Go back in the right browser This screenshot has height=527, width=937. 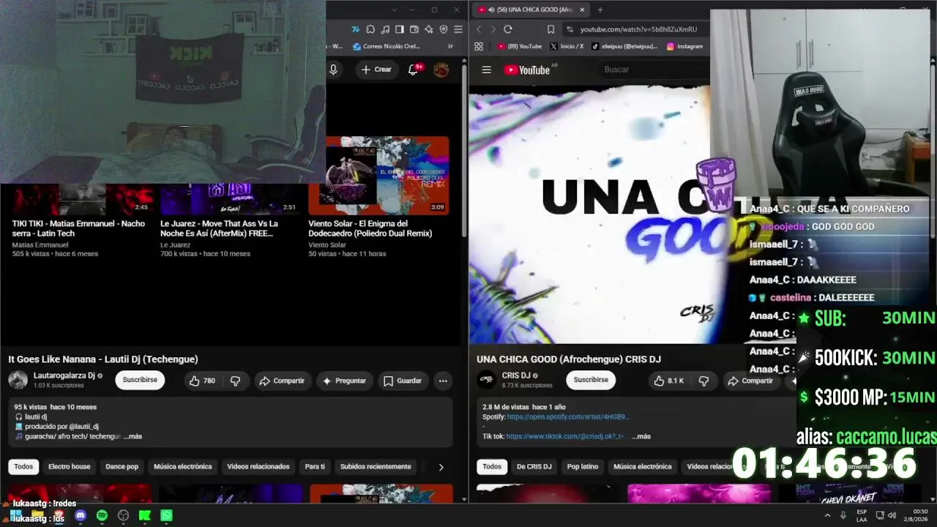click(x=479, y=29)
